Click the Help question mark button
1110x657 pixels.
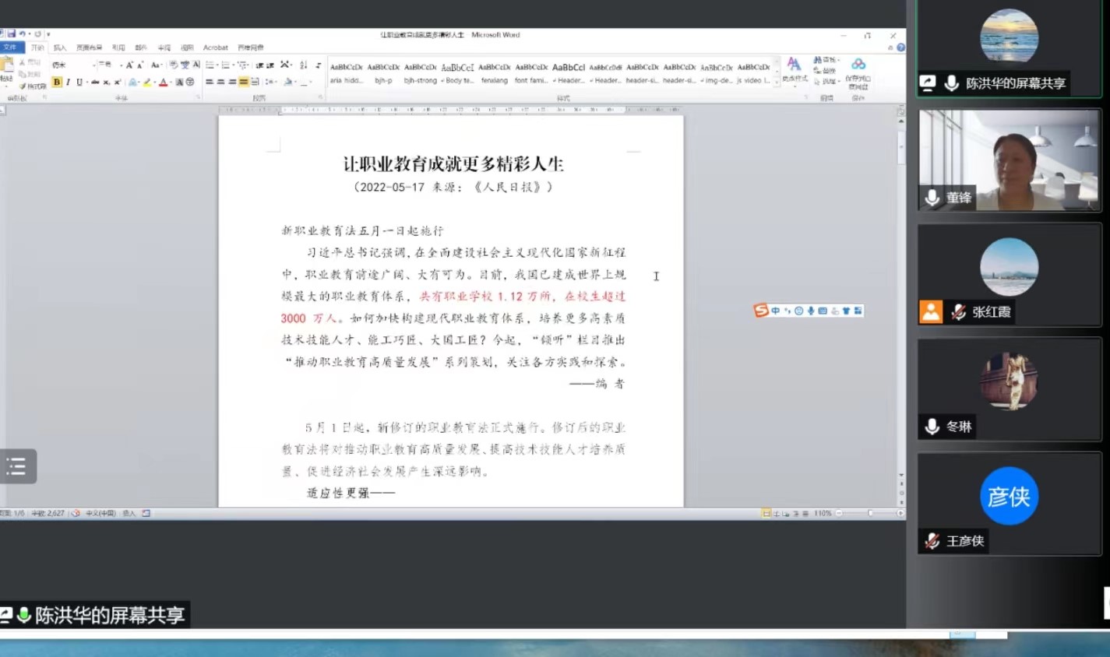coord(901,47)
